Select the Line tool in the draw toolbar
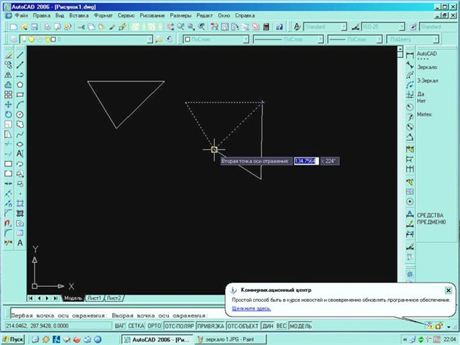The image size is (460, 345). [x=20, y=55]
